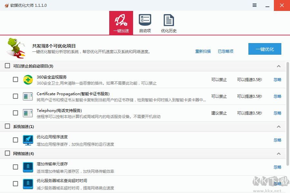Open the 优化历史 tab
Viewport: 290px width, 193px height.
(169, 23)
